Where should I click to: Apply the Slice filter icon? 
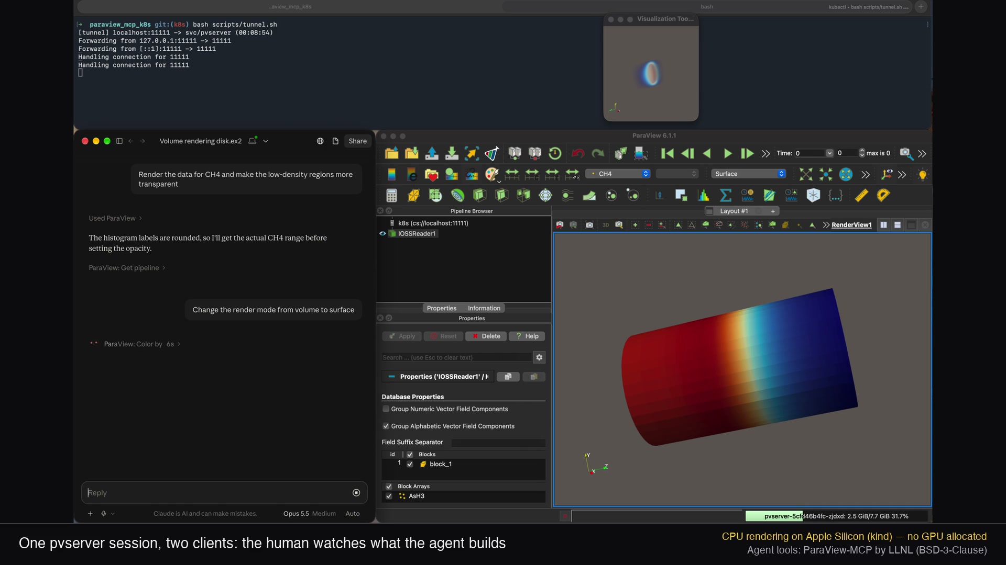click(501, 196)
